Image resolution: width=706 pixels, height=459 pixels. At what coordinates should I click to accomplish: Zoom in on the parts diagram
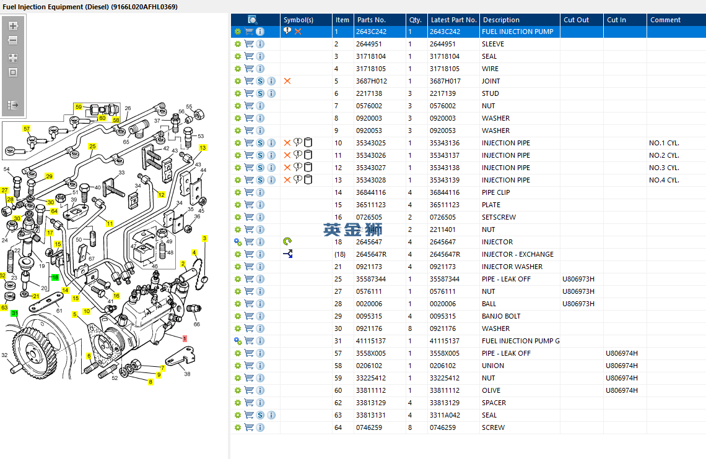click(x=13, y=26)
